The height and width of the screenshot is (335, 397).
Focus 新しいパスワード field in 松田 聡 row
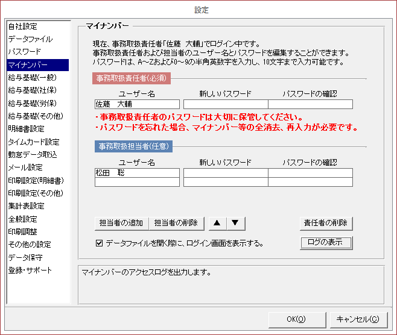226,173
